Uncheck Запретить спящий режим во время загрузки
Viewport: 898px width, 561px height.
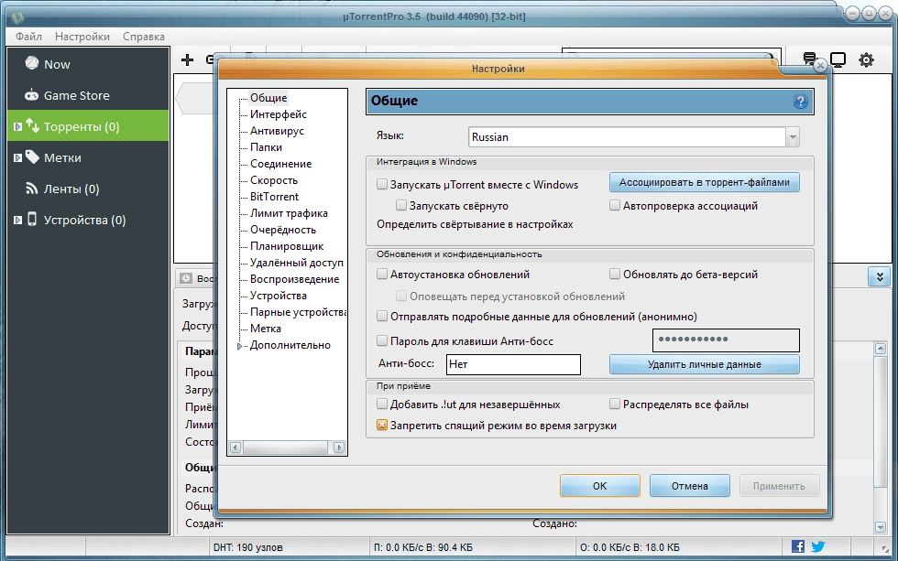coord(382,425)
